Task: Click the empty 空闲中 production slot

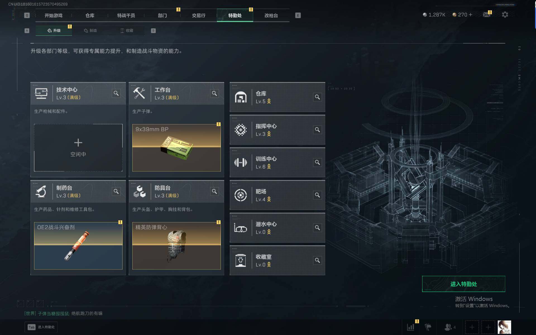Action: tap(78, 148)
